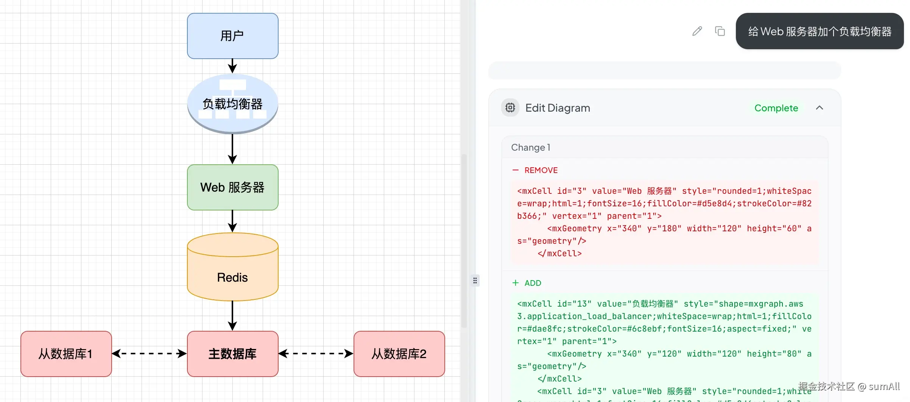
Task: Select the 主数据库 node
Action: point(233,354)
